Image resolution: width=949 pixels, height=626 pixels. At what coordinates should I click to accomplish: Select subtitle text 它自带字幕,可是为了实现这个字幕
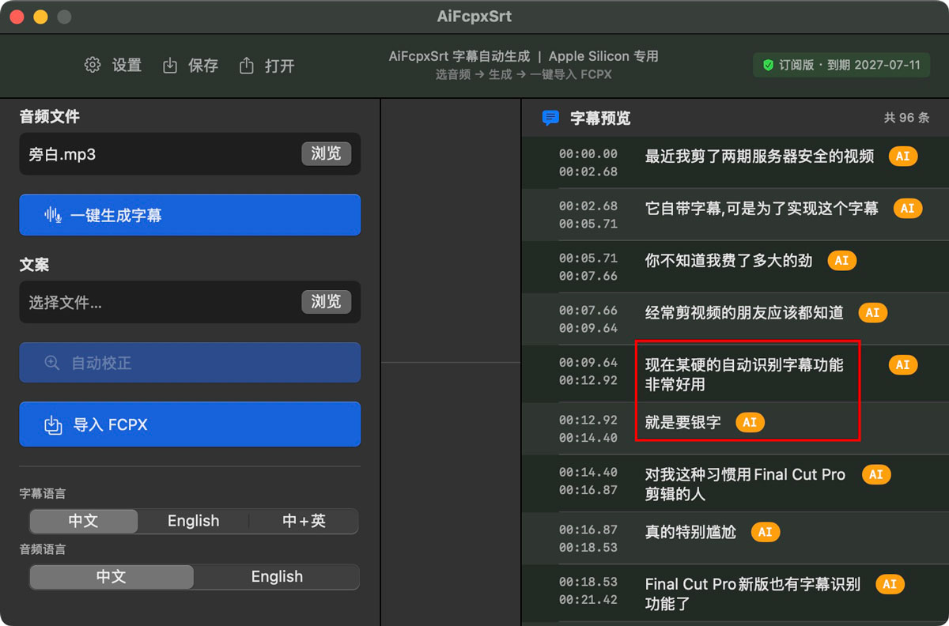(x=762, y=209)
